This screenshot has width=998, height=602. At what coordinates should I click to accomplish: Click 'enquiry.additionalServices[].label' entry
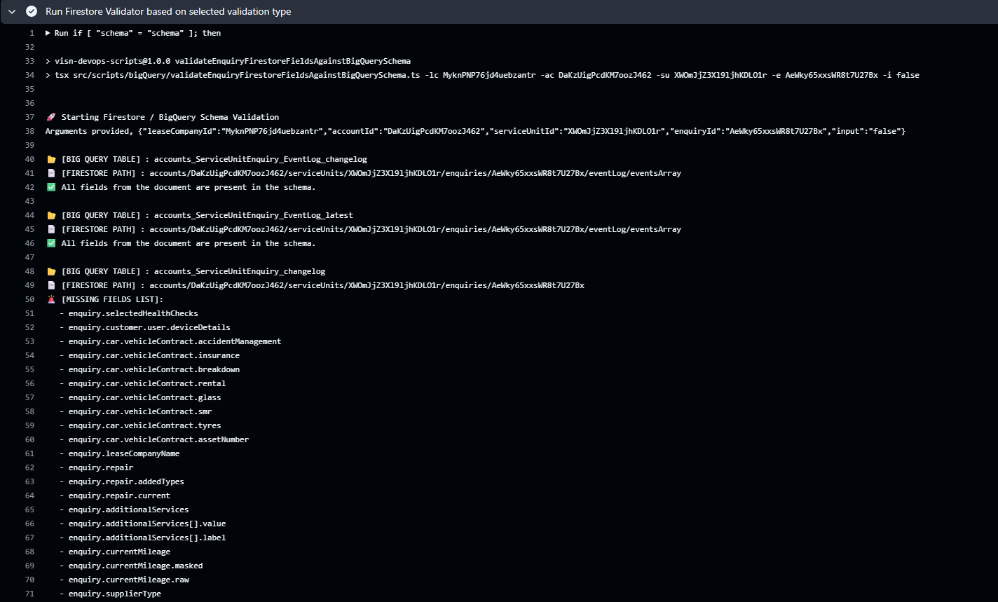click(147, 538)
